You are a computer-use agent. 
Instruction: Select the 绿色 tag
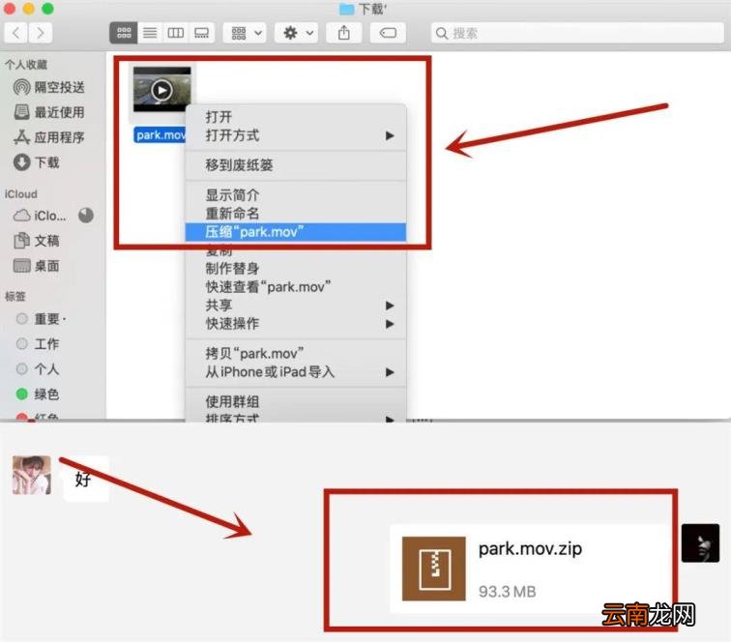point(38,394)
